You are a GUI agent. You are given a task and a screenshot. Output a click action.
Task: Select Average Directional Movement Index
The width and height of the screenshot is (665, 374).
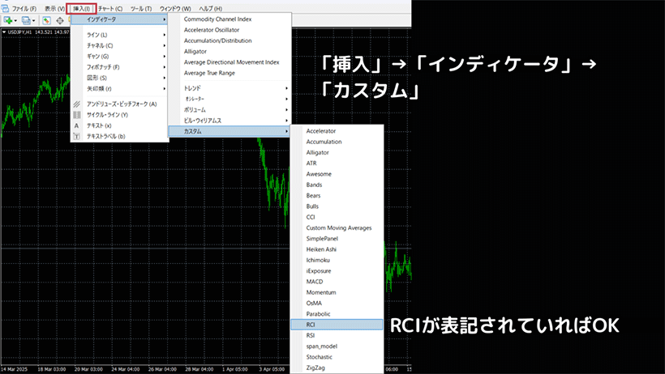[x=230, y=62]
